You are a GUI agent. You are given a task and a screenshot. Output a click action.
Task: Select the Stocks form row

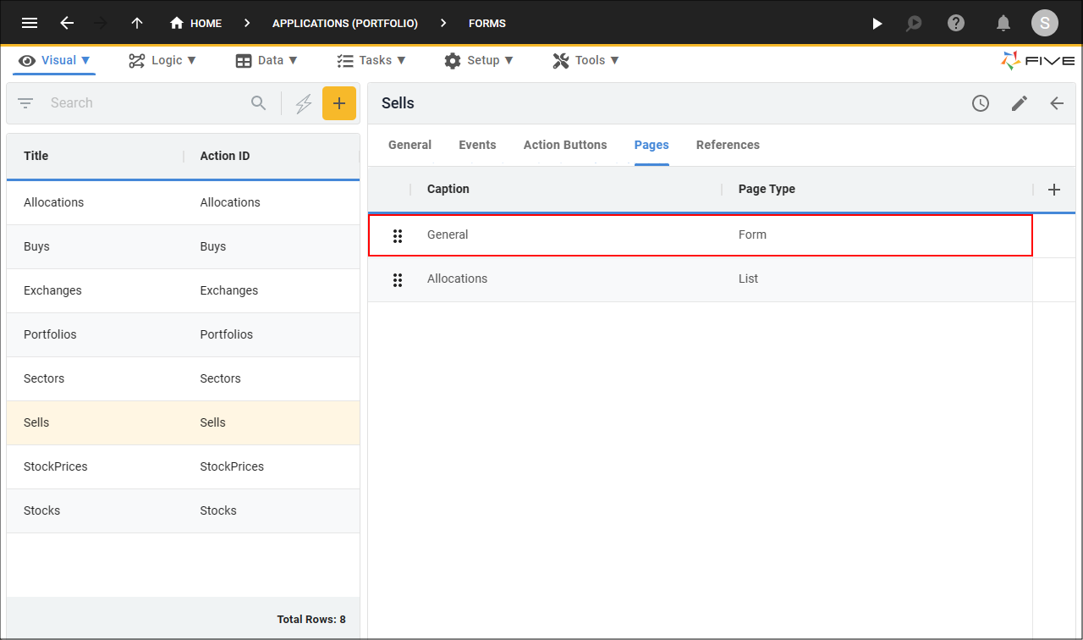click(x=183, y=510)
